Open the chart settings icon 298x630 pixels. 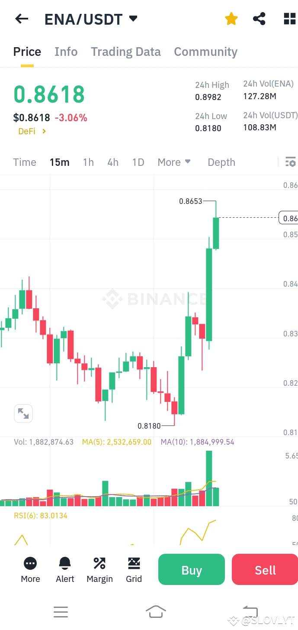(x=290, y=162)
